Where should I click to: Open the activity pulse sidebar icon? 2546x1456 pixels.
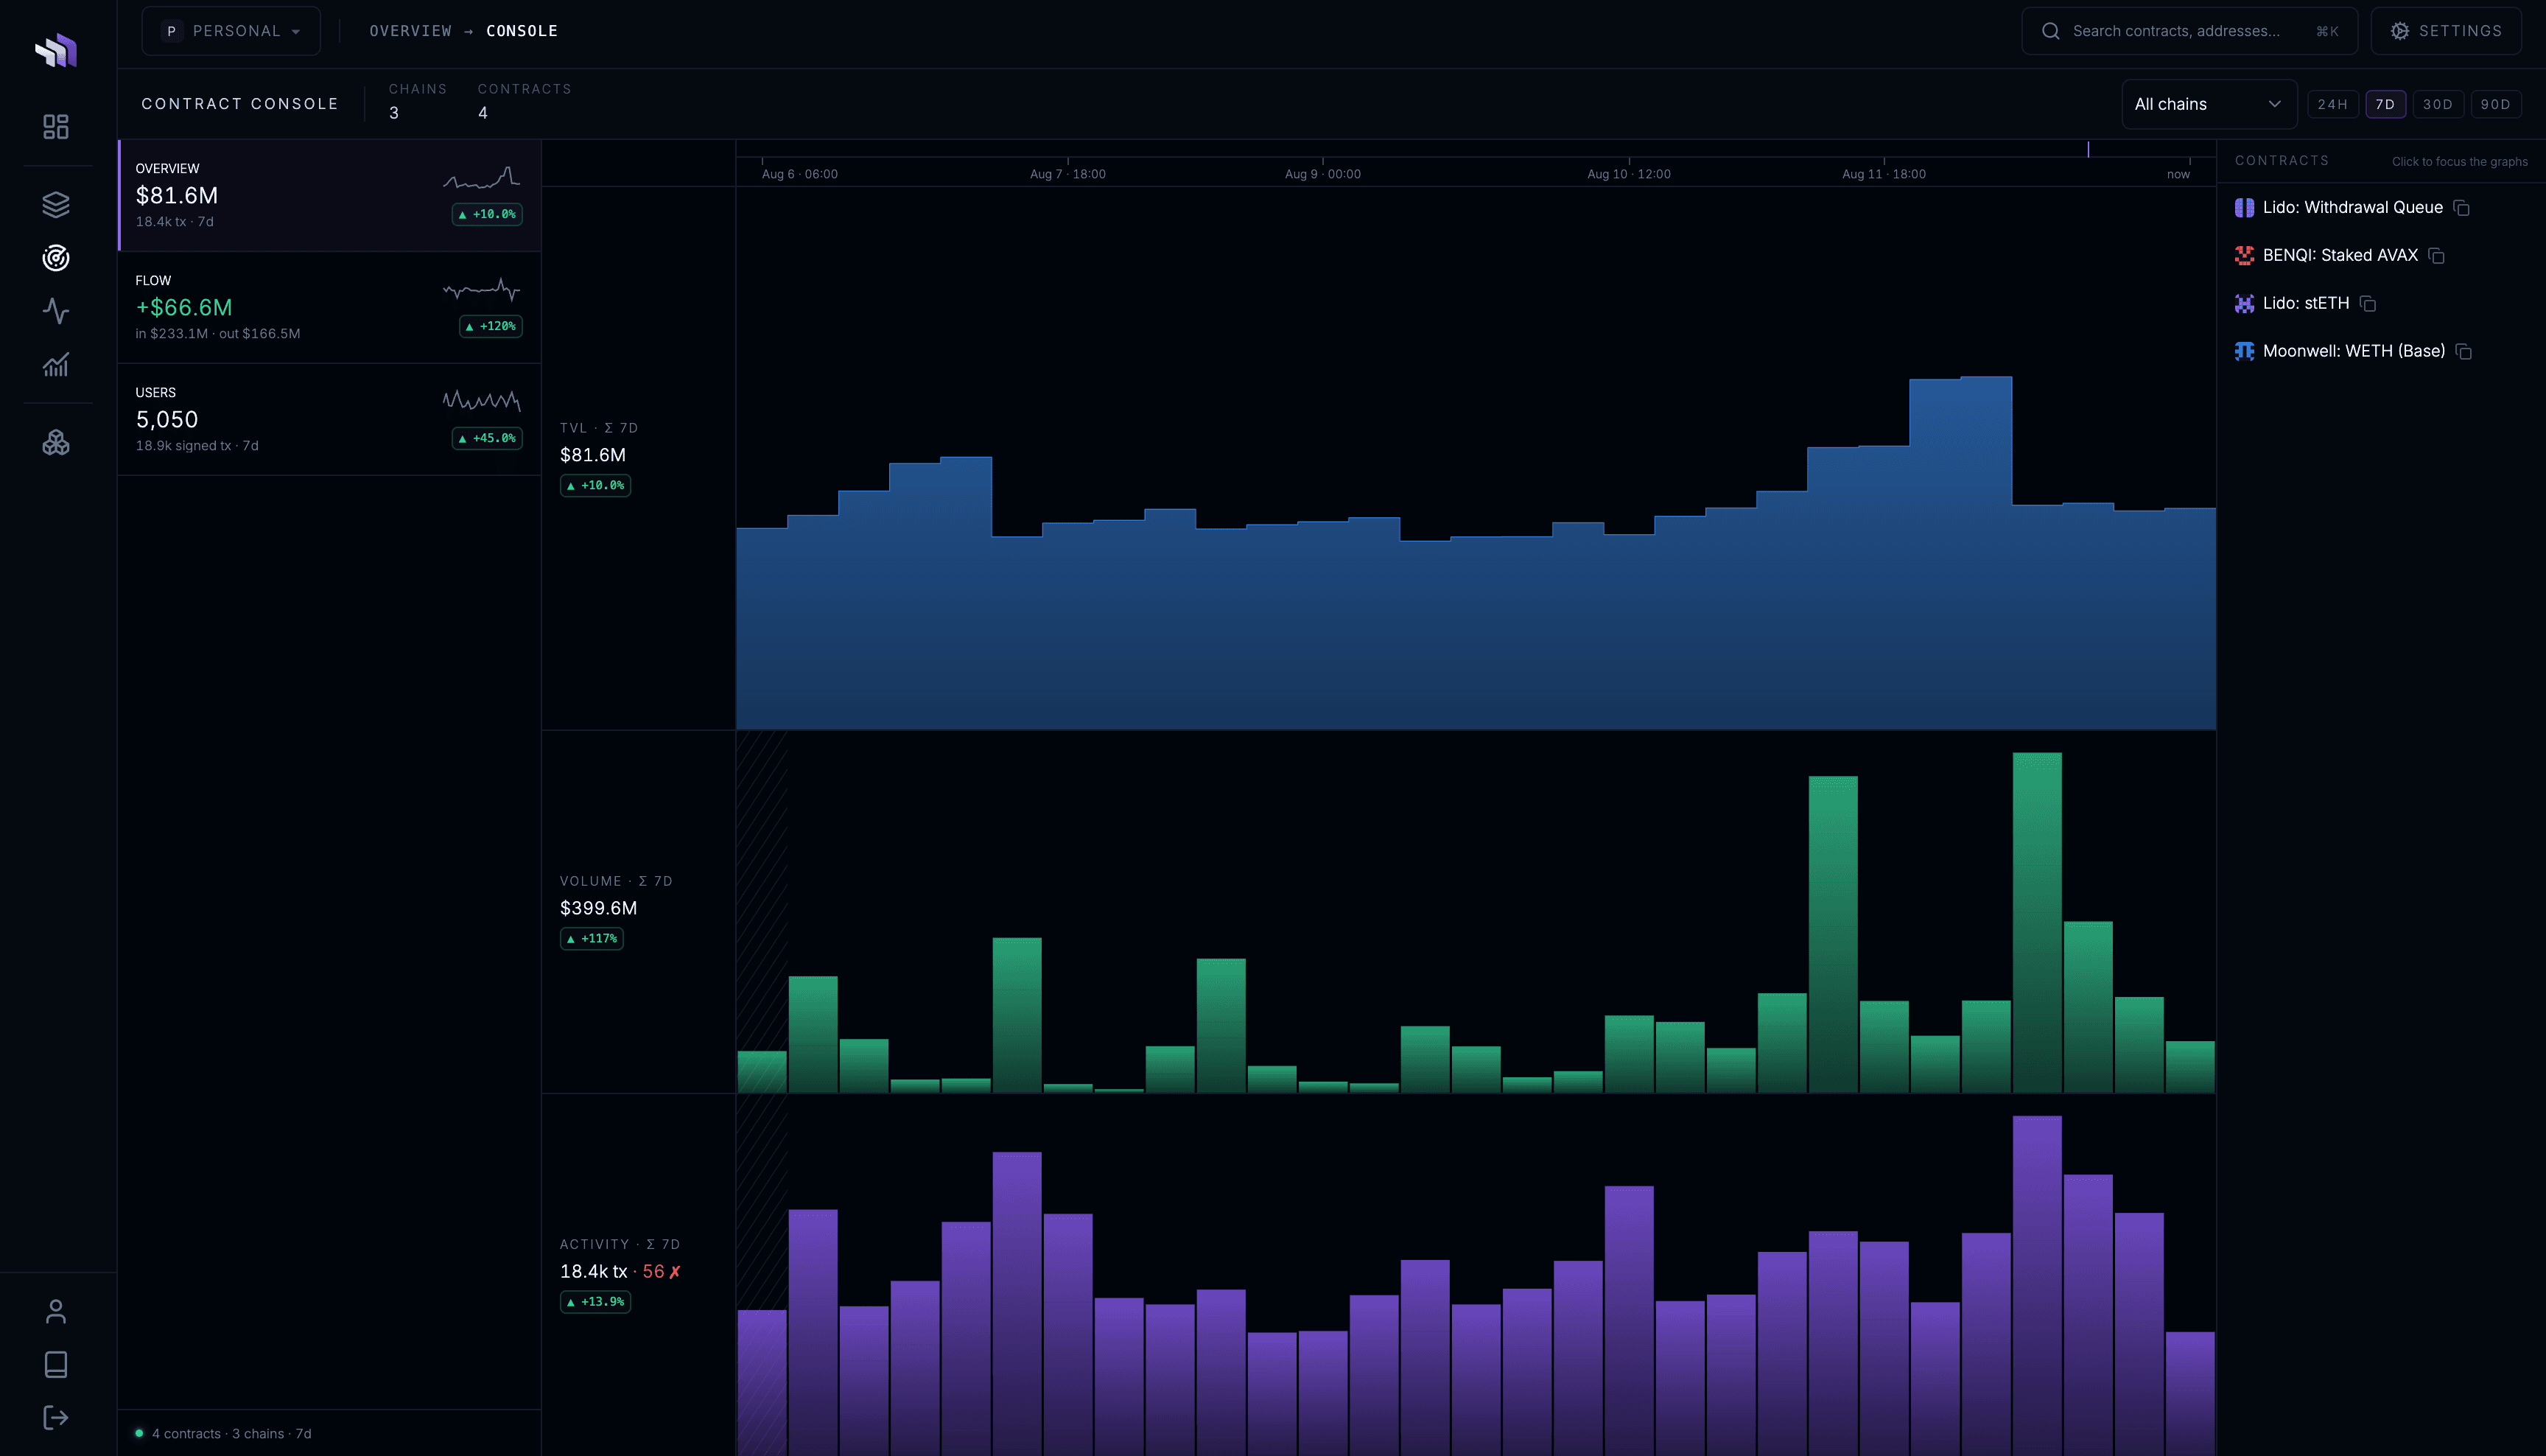56,311
